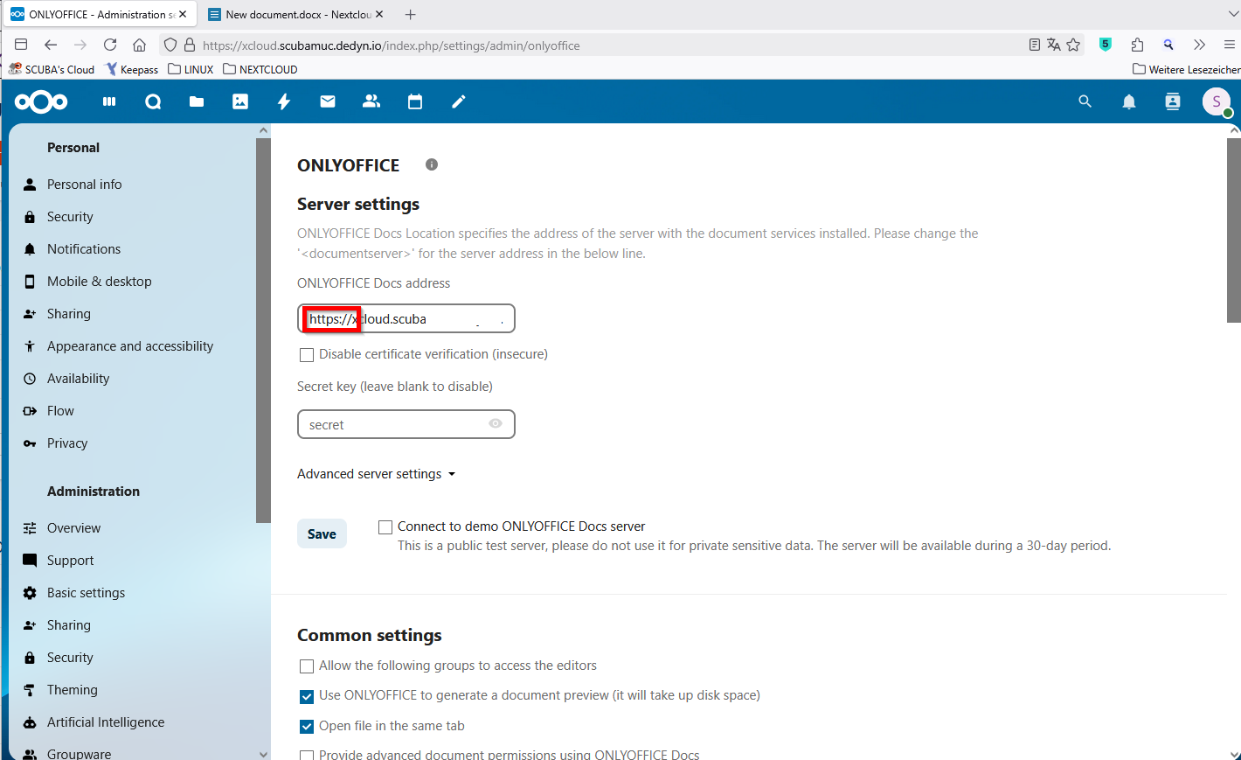The height and width of the screenshot is (760, 1241).
Task: Open the Files app icon
Action: pos(197,102)
